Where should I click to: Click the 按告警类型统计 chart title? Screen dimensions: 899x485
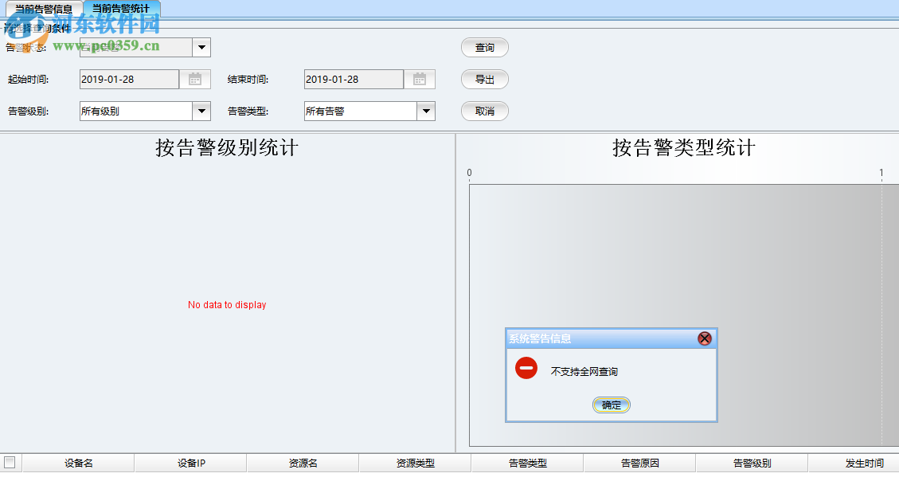(x=684, y=148)
